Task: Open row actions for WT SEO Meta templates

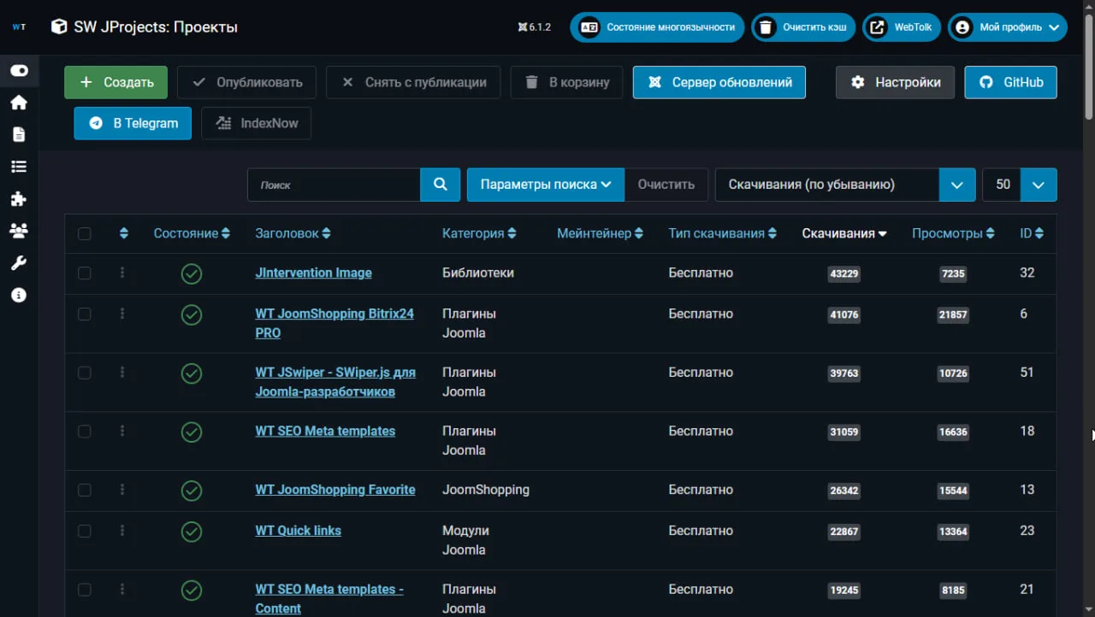Action: [x=122, y=431]
